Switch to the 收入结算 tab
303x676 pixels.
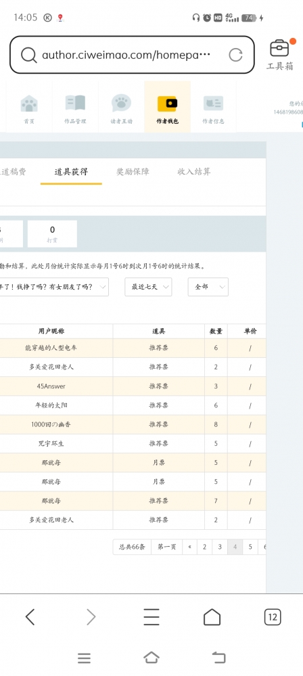194,172
